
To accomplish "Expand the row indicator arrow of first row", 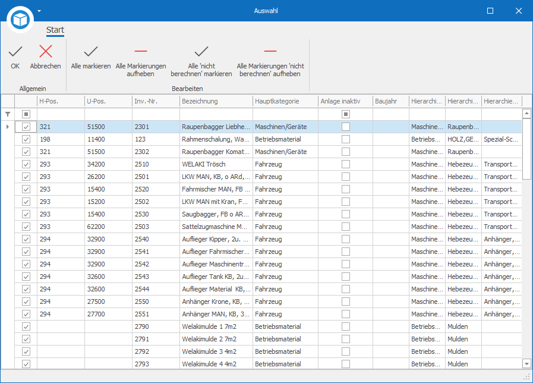I will coord(8,127).
